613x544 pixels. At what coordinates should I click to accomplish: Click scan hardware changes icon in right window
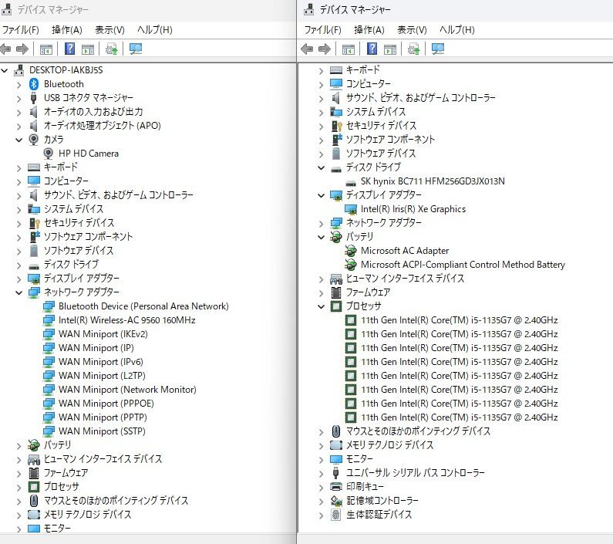tap(413, 49)
